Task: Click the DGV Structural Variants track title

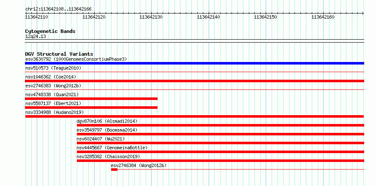Action: (59, 54)
